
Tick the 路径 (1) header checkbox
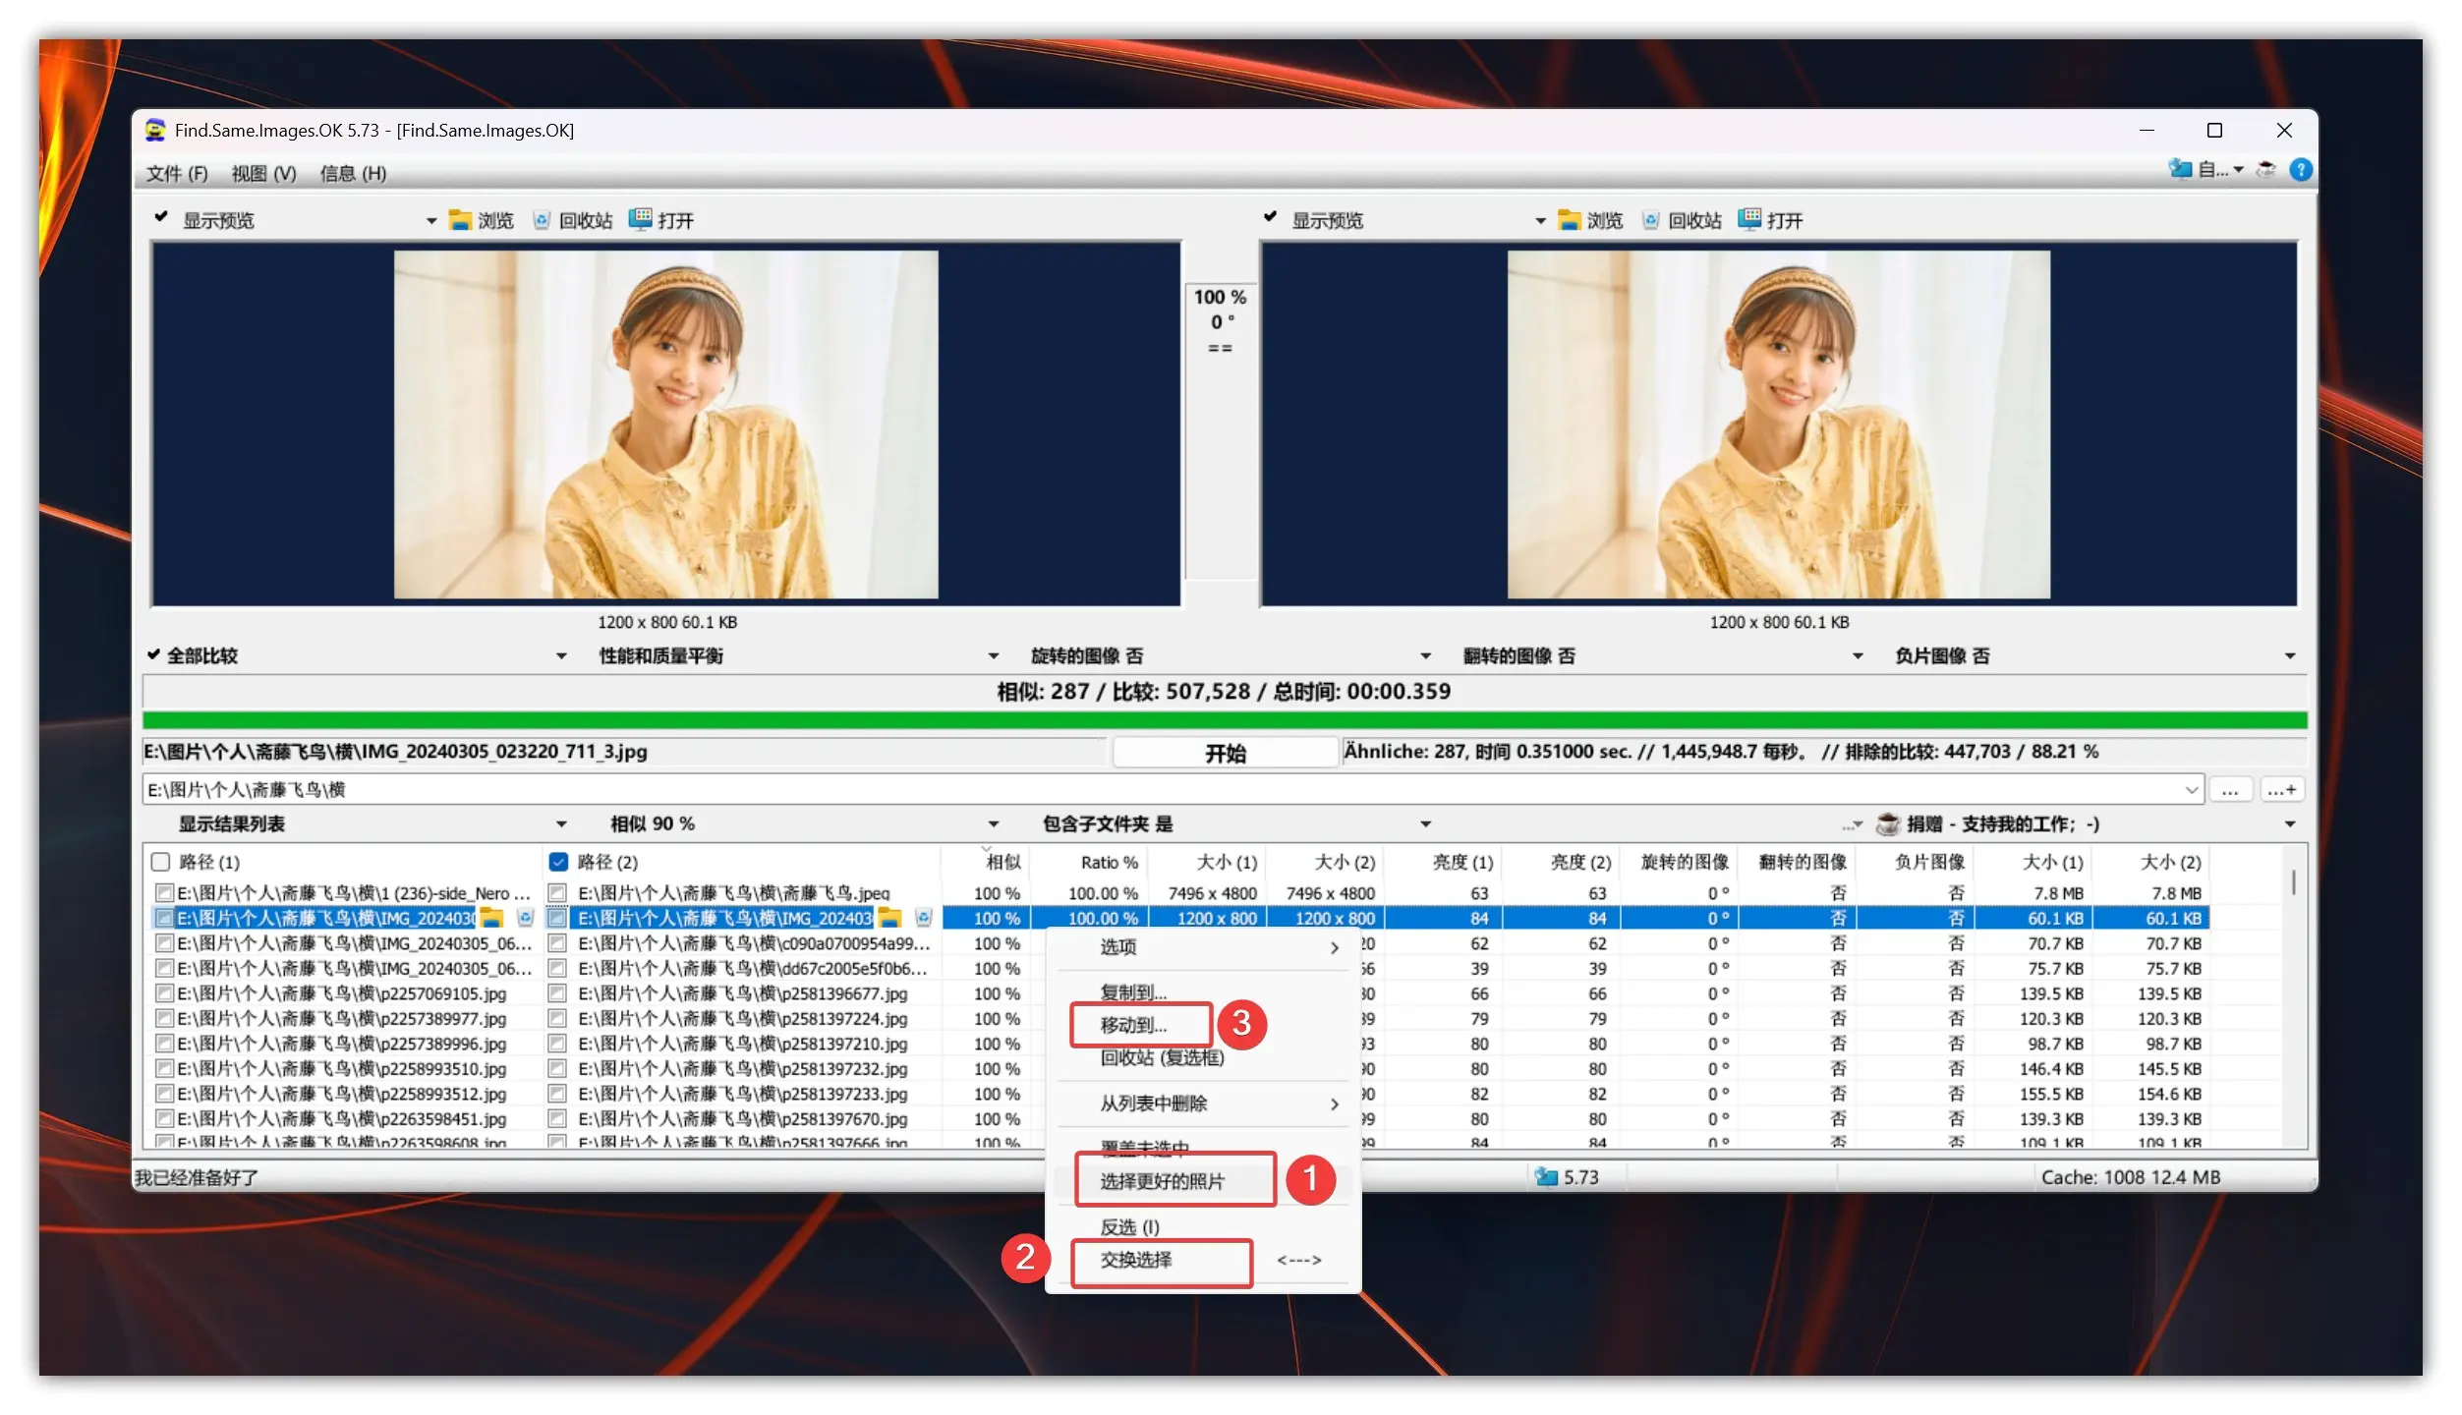[x=160, y=862]
